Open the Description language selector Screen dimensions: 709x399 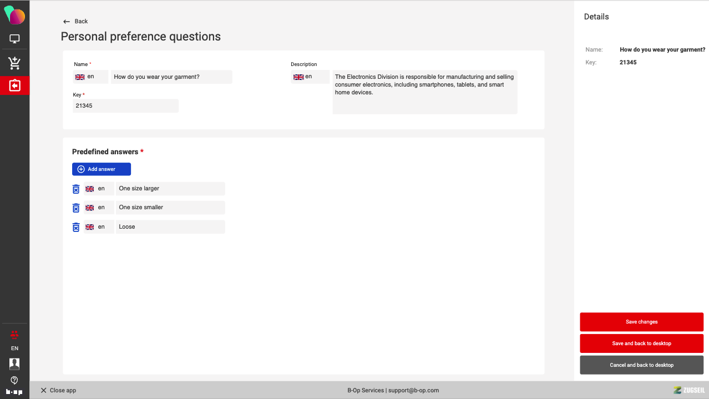tap(310, 77)
